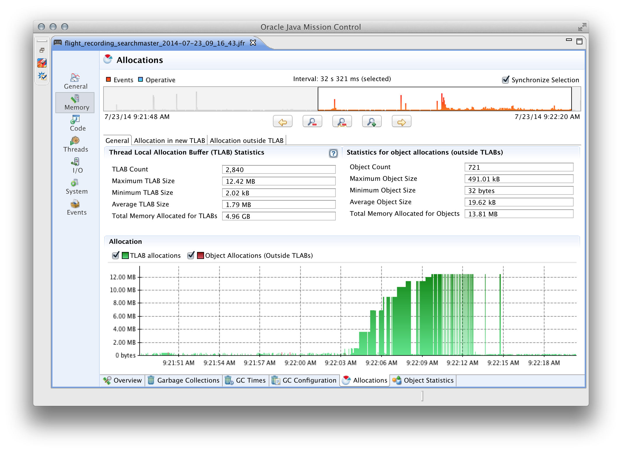Click the Average Object Size field
The width and height of the screenshot is (622, 452).
pos(519,202)
